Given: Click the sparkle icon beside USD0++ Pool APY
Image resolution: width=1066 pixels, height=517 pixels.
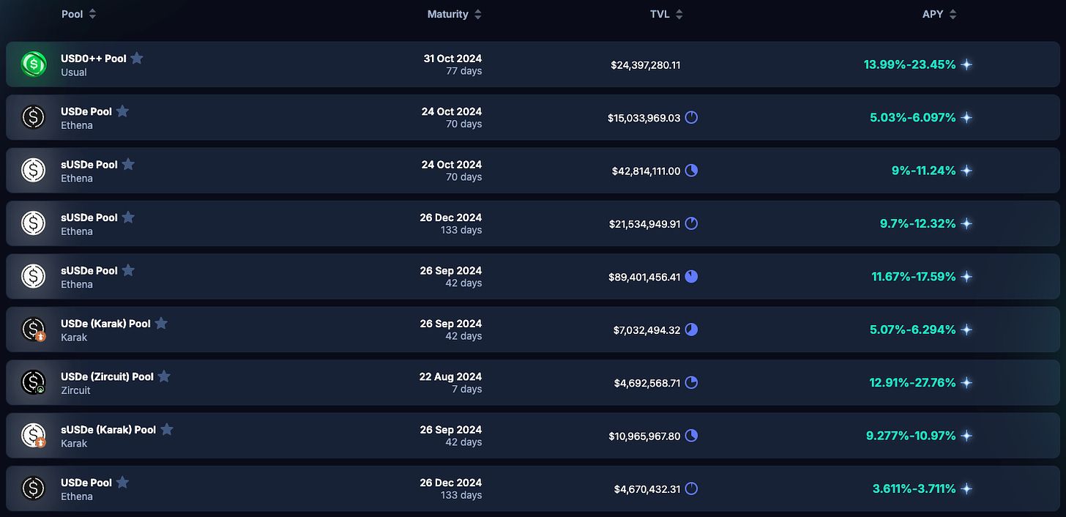Looking at the screenshot, I should click(x=966, y=64).
